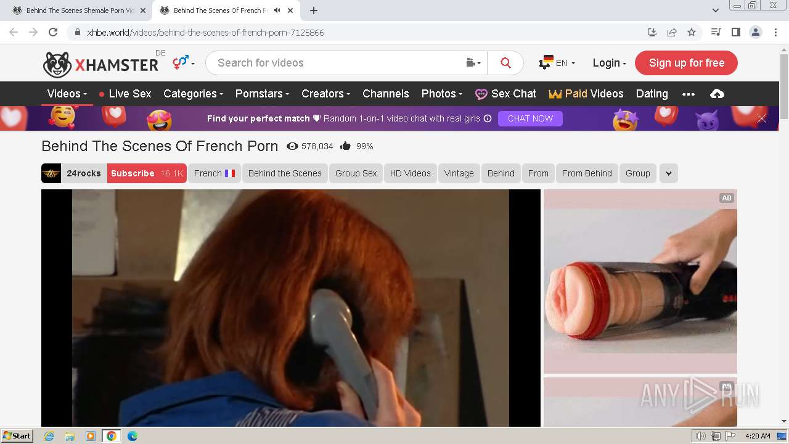Select the French tag

pos(214,173)
